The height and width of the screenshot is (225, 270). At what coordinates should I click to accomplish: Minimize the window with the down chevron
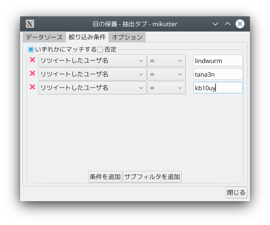tap(215, 24)
